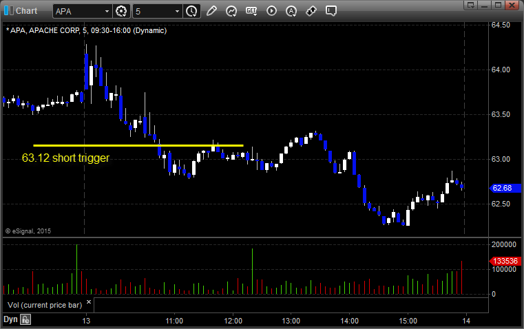
Task: Open the comment speech bubble icon
Action: pyautogui.click(x=331, y=11)
